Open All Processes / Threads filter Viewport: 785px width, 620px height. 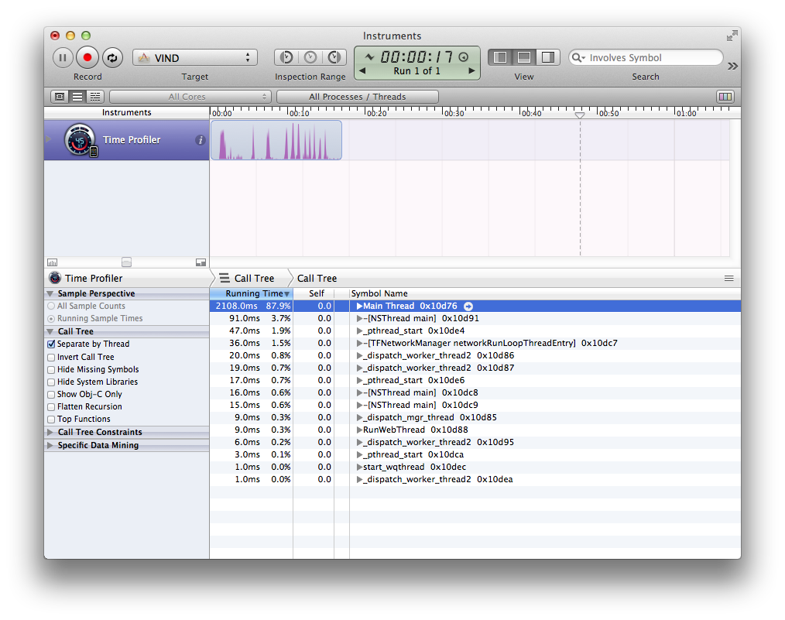[x=358, y=97]
